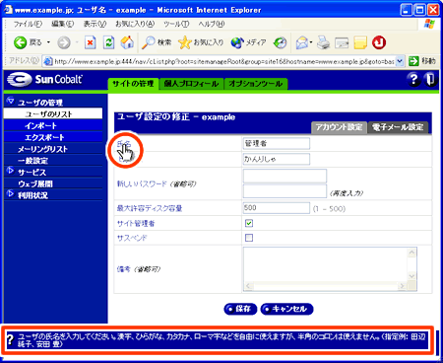This screenshot has height=363, width=443.
Task: Switch to オプションツール tab
Action: pos(256,84)
